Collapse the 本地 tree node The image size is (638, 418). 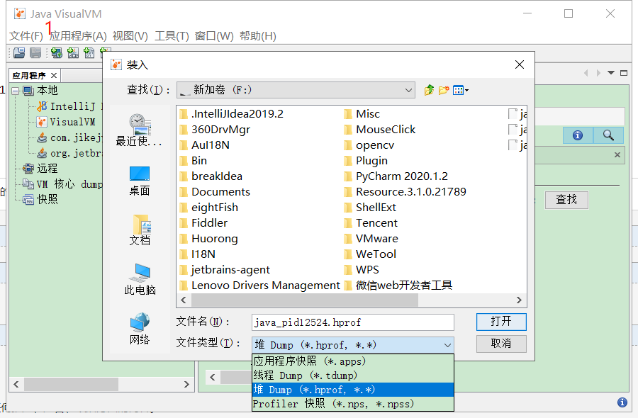pyautogui.click(x=16, y=91)
